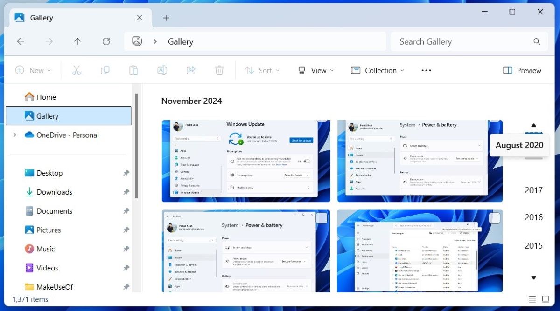This screenshot has width=560, height=311.
Task: Select the Task Manager Startup apps thumbnail
Action: pos(420,251)
